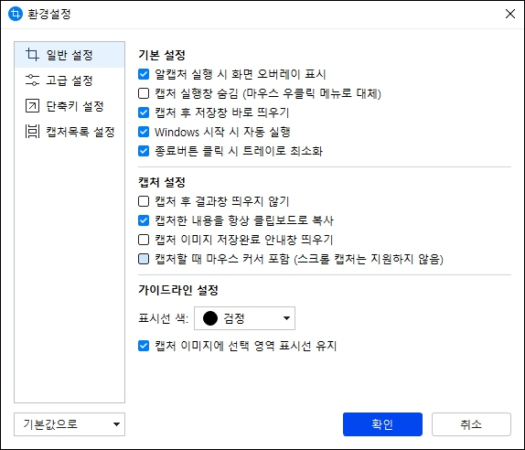Click the 캡처 설정 heading
Image resolution: width=525 pixels, height=450 pixels.
coord(162,182)
